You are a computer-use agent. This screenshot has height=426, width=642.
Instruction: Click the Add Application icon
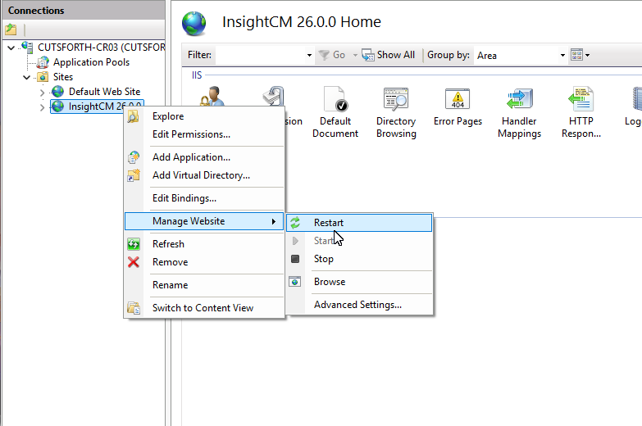134,157
